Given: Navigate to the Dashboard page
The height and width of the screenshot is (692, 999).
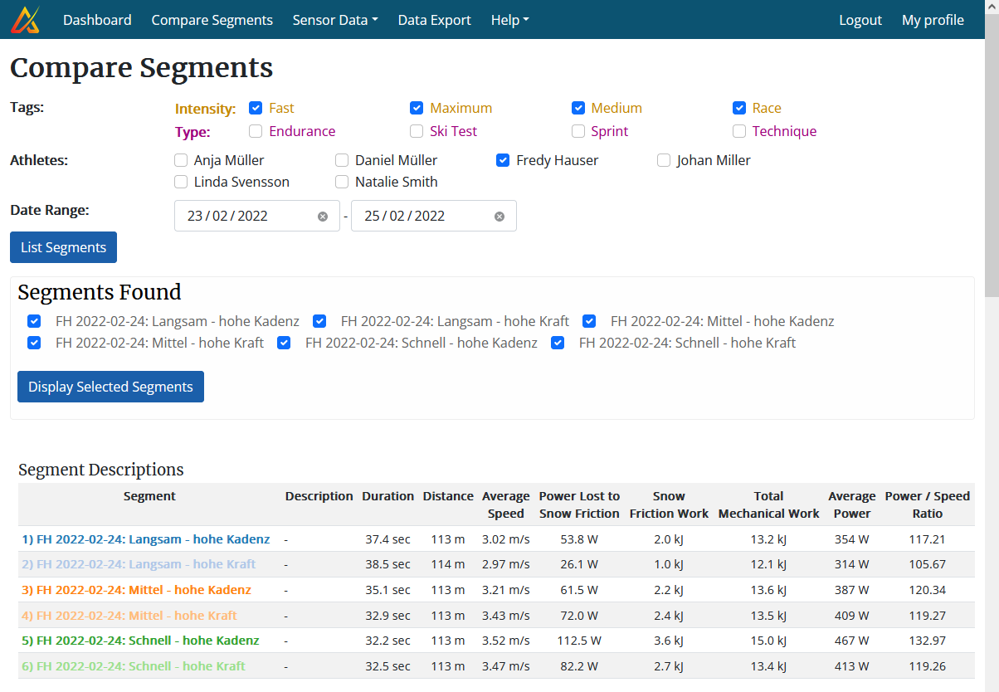Looking at the screenshot, I should click(x=96, y=19).
